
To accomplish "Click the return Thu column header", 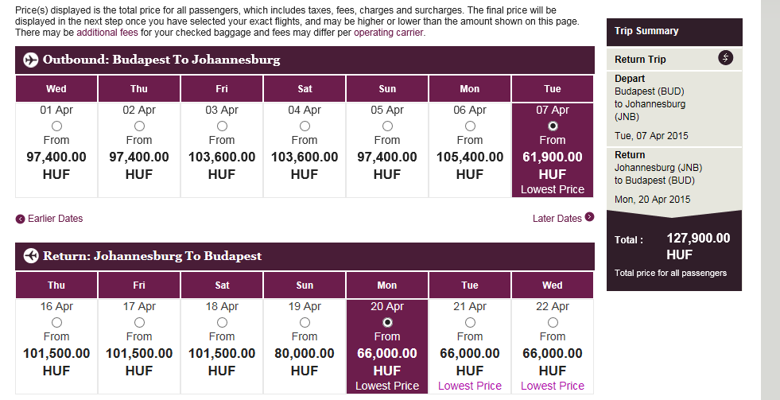I will pyautogui.click(x=56, y=285).
